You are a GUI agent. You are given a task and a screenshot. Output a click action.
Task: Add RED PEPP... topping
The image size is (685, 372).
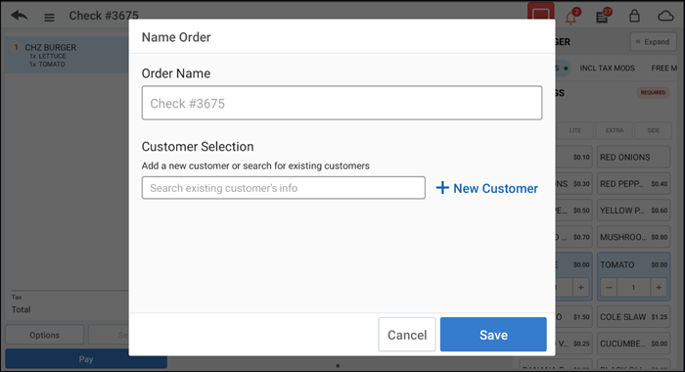pos(633,184)
